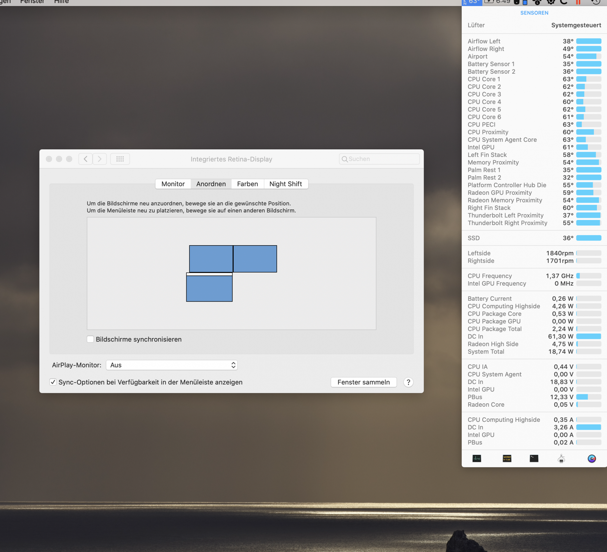Click the help question mark button
Image resolution: width=607 pixels, height=552 pixels.
click(x=408, y=382)
